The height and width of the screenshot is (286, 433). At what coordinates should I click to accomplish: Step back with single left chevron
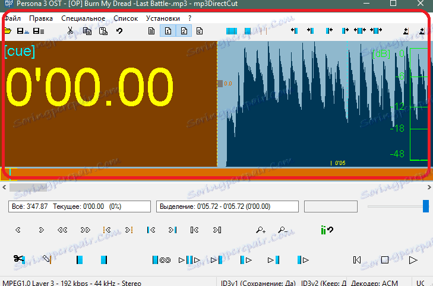tap(18, 230)
